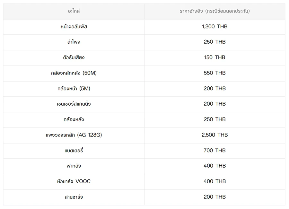The height and width of the screenshot is (209, 289).
Task: Select กล้องหลักหลัง (50M) cell
Action: 74,73
